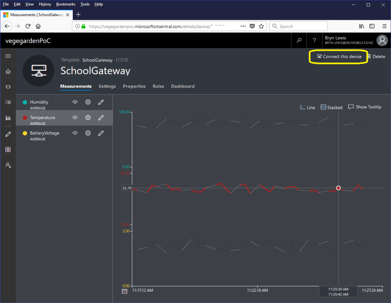Open the search magnifier in the top bar
This screenshot has width=391, height=303.
point(299,40)
